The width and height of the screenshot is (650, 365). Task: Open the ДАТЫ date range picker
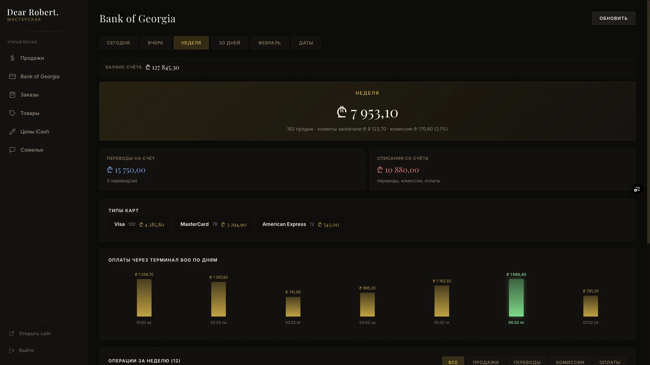(305, 43)
